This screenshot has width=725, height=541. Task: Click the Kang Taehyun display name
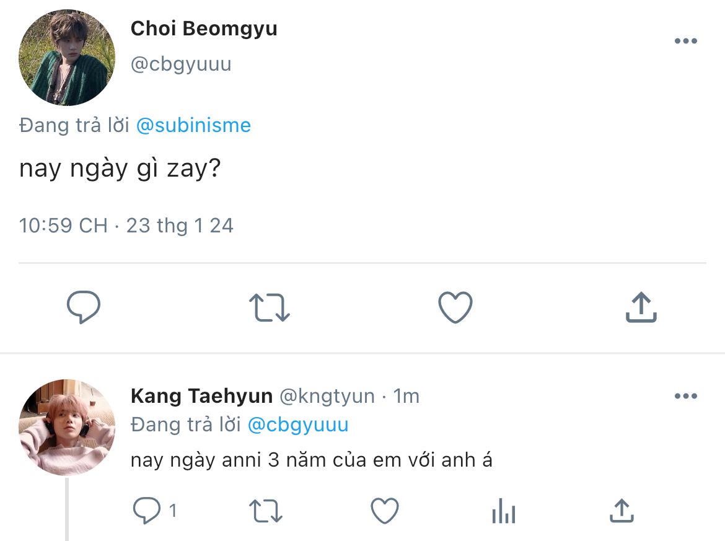click(x=201, y=396)
